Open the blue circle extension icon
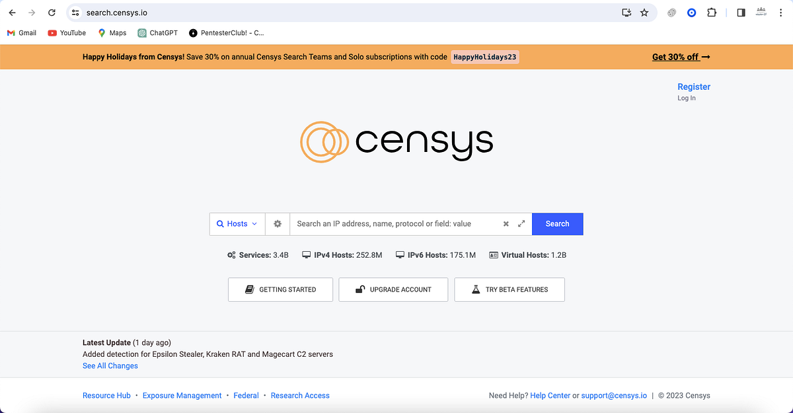 point(692,13)
